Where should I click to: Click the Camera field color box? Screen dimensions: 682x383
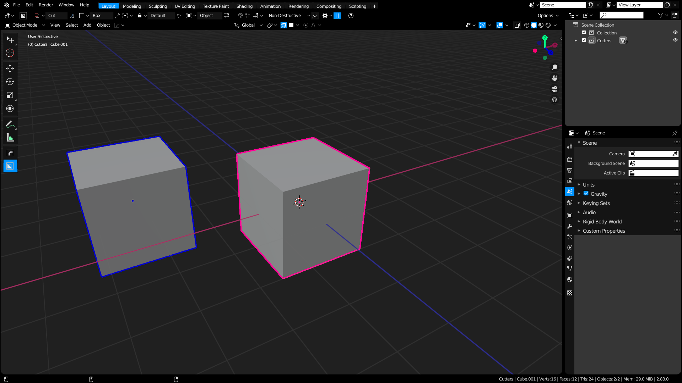point(654,154)
